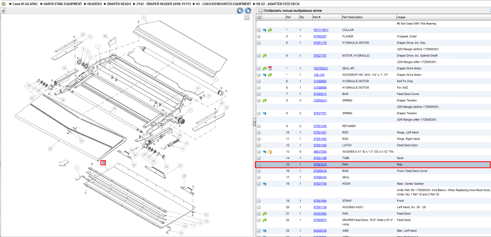
Task: Select callout 30 on the diagram
Action: (x=114, y=109)
